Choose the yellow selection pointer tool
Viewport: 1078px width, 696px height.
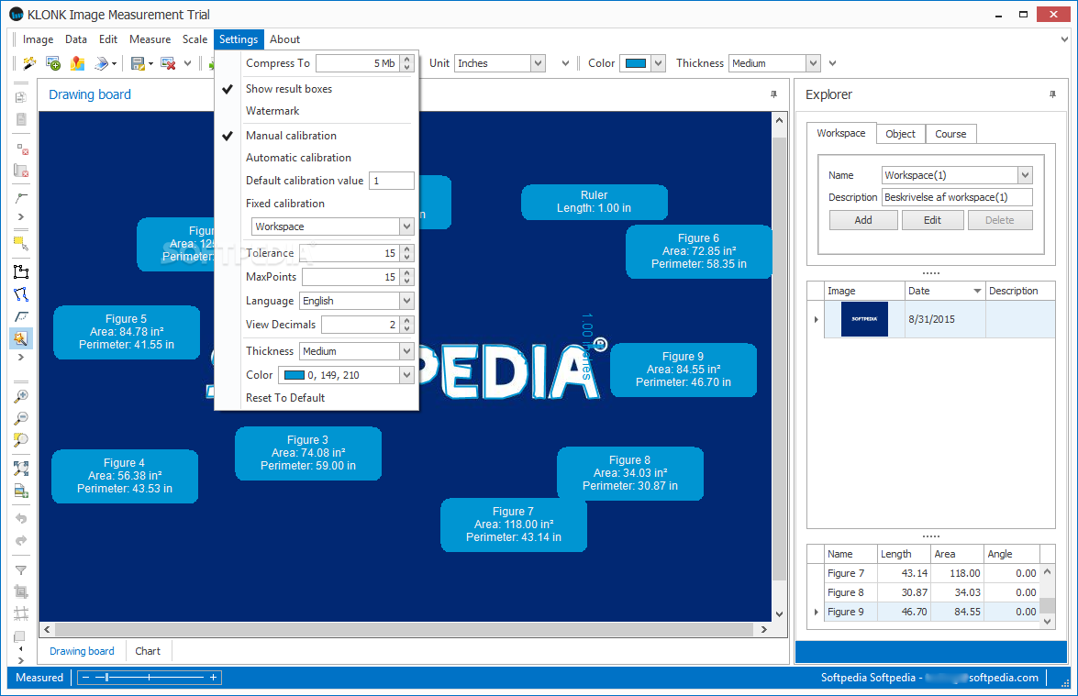pyautogui.click(x=21, y=243)
